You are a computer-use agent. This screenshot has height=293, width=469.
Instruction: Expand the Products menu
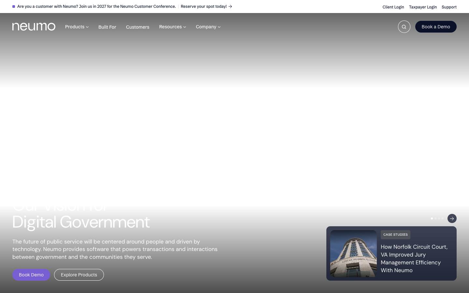tap(77, 27)
